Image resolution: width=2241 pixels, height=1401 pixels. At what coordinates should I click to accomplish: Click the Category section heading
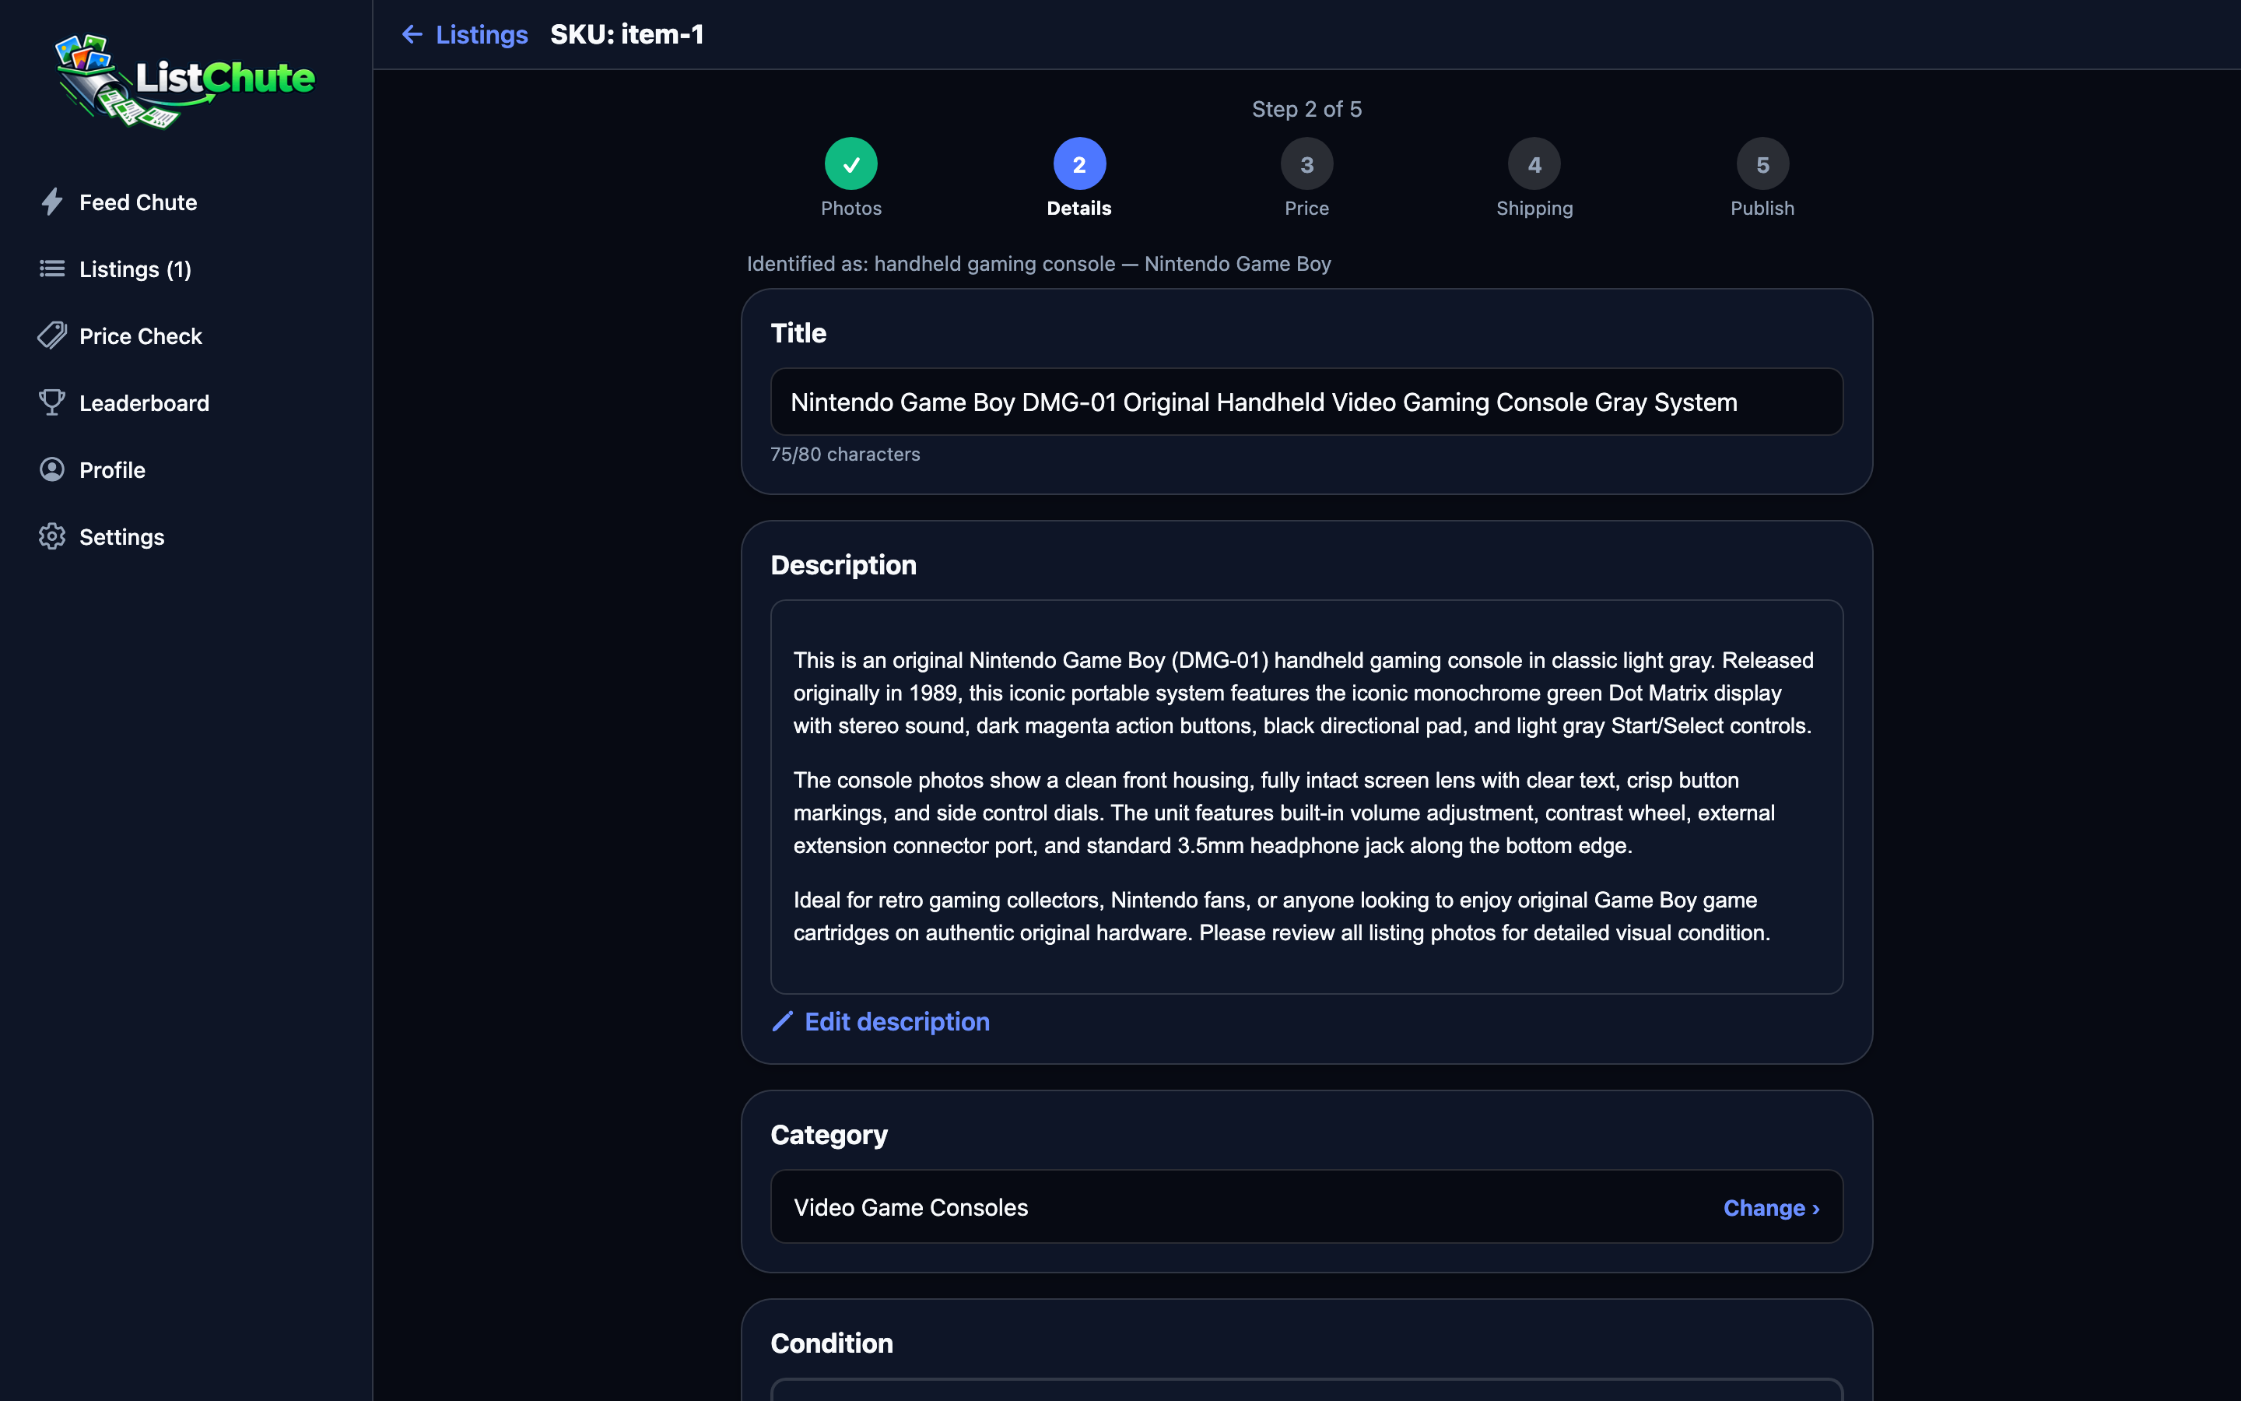(x=829, y=1134)
